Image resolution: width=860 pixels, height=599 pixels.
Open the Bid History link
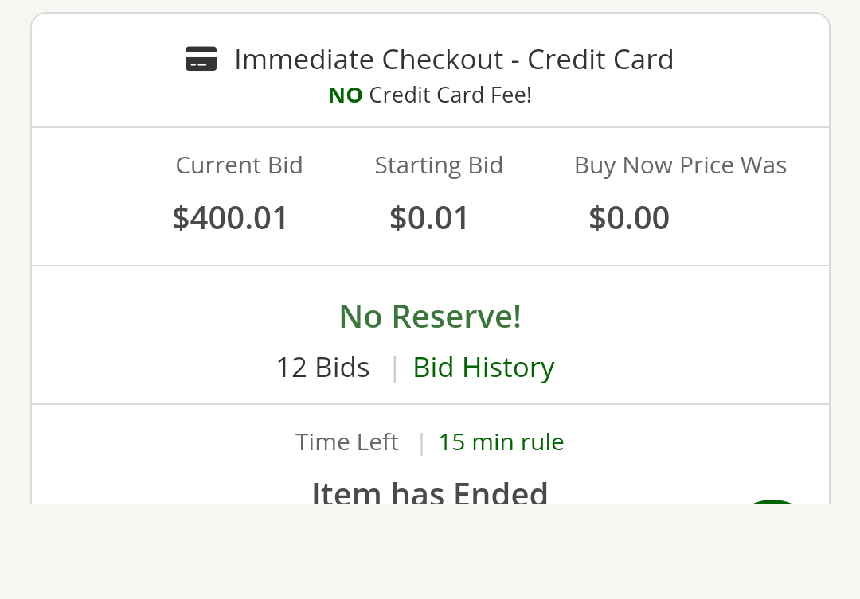pyautogui.click(x=483, y=368)
